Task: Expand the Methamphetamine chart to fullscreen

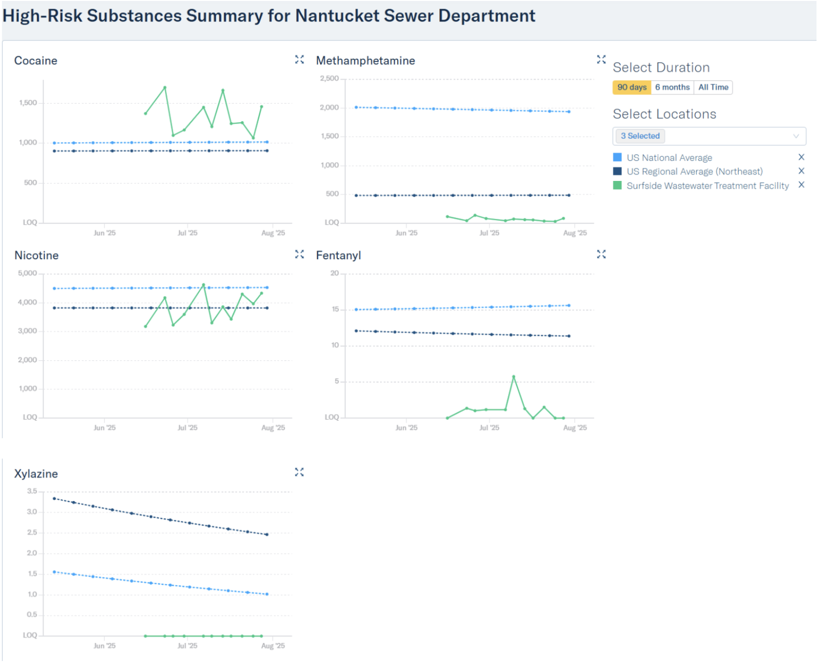Action: click(601, 60)
